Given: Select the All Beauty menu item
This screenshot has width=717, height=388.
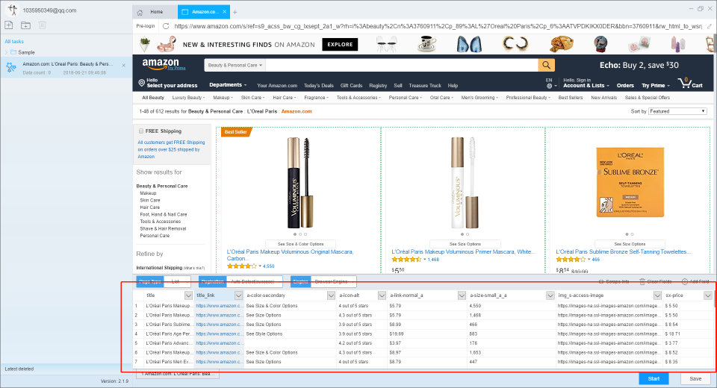Looking at the screenshot, I should pos(152,97).
